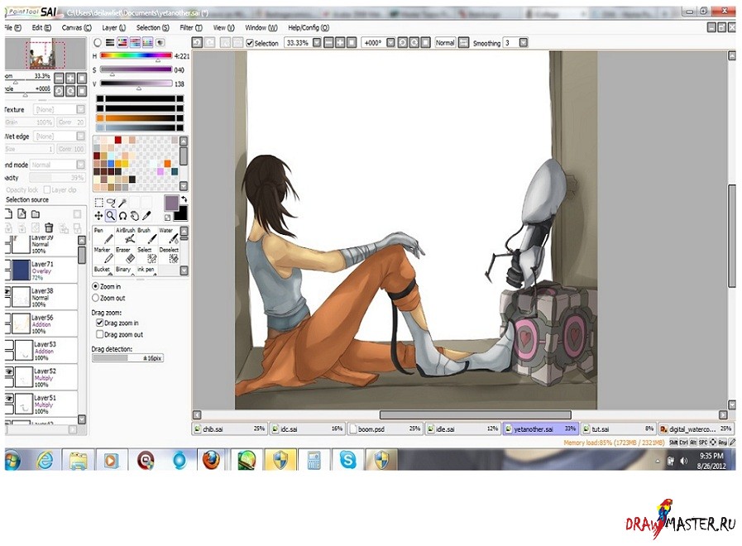Select the Pen tool
The height and width of the screenshot is (546, 742).
tap(103, 235)
